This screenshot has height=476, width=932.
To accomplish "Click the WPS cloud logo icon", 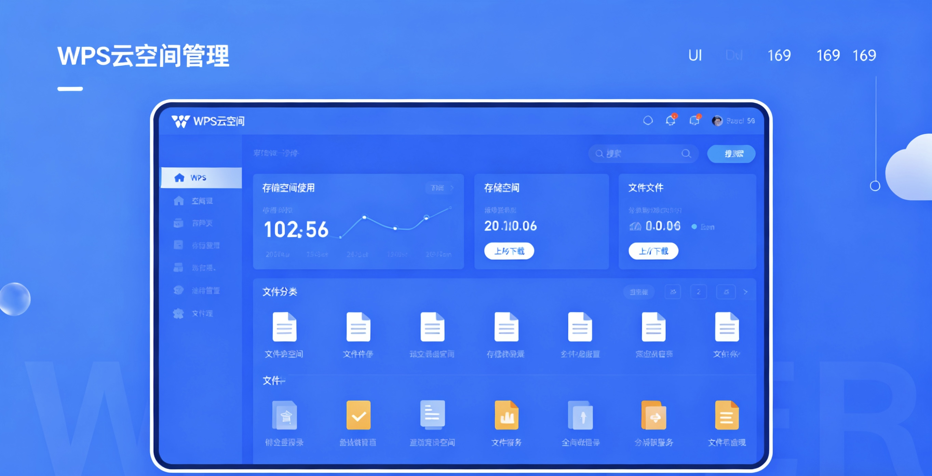I will tap(180, 121).
